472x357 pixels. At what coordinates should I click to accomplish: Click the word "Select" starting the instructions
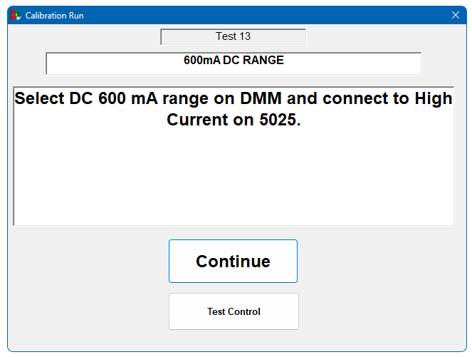pos(40,98)
